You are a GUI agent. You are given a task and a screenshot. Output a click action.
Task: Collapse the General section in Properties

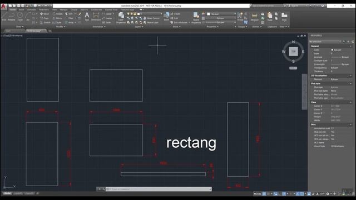click(350, 46)
